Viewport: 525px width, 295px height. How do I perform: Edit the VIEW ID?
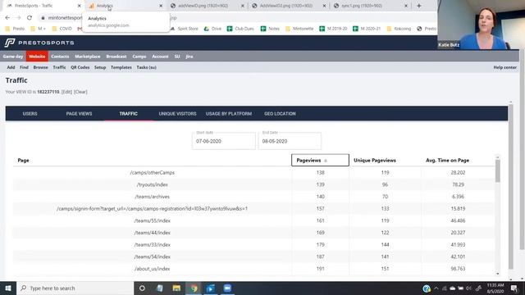(x=66, y=92)
